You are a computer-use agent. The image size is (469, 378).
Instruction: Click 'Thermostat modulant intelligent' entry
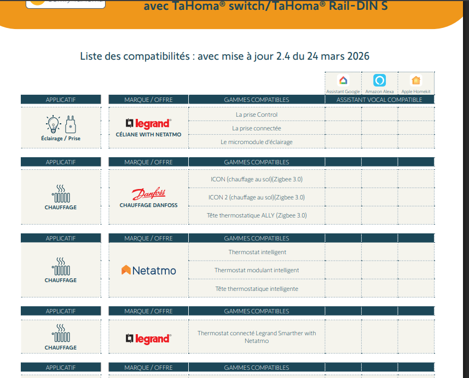257,270
